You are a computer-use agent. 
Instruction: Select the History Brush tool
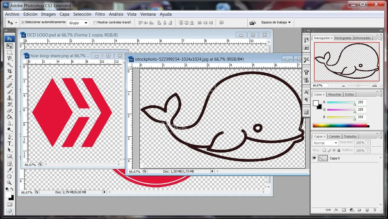pyautogui.click(x=10, y=104)
